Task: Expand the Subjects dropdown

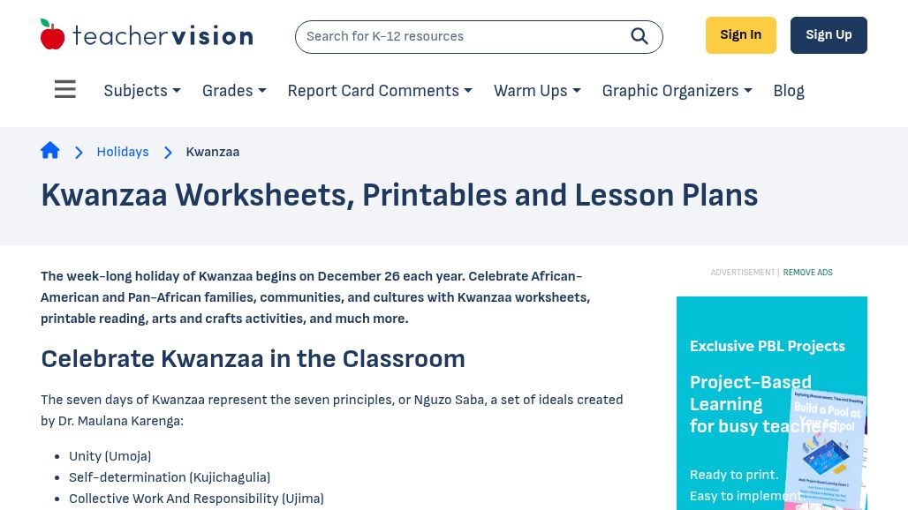Action: [x=142, y=91]
